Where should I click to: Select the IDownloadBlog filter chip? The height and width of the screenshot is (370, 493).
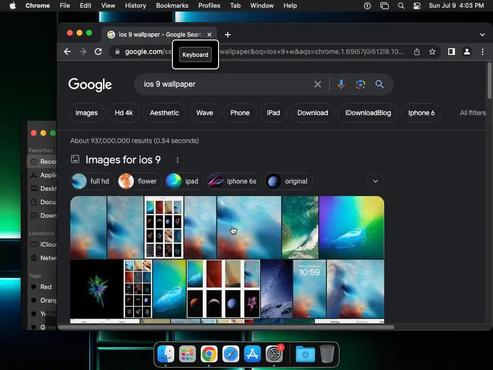(368, 113)
